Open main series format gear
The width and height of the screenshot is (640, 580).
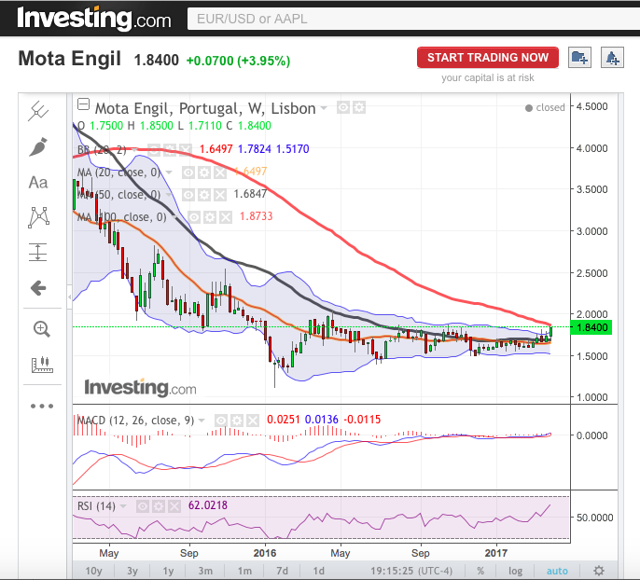click(x=359, y=107)
